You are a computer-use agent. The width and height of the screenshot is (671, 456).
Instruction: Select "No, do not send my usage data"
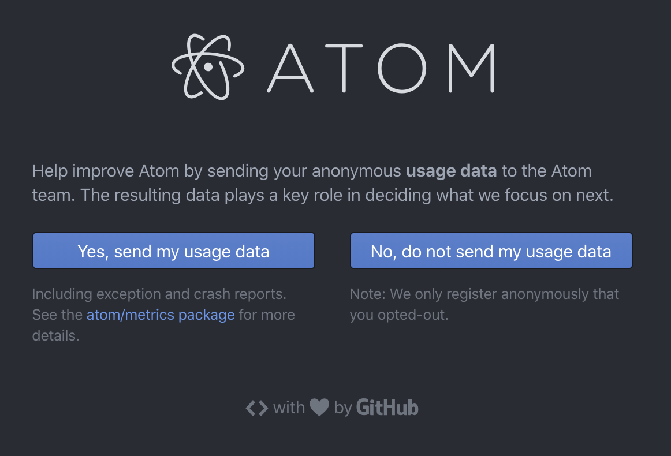(491, 251)
